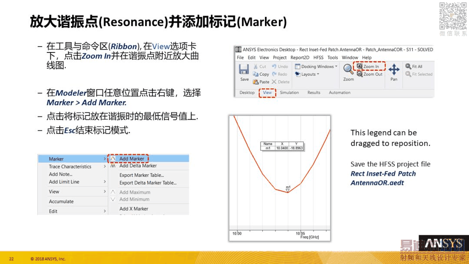Click Zoom In tool
The height and width of the screenshot is (264, 469).
369,66
